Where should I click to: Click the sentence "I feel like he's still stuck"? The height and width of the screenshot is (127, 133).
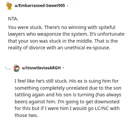[41, 81]
